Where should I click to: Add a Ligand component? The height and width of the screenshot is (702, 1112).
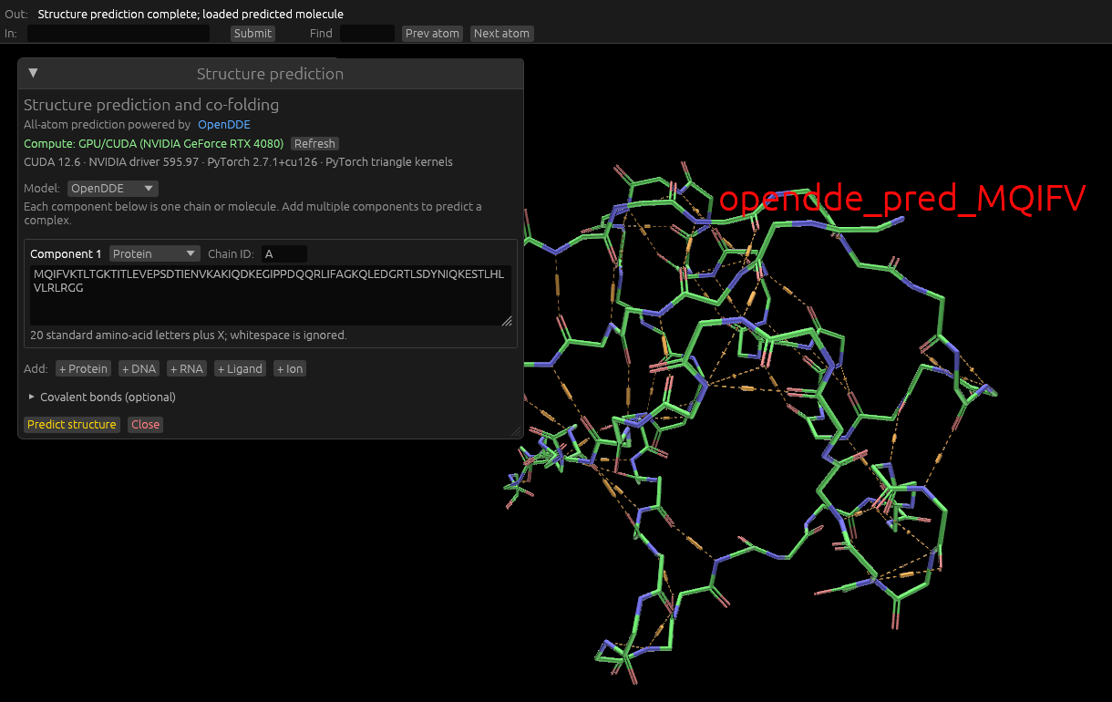pyautogui.click(x=241, y=369)
